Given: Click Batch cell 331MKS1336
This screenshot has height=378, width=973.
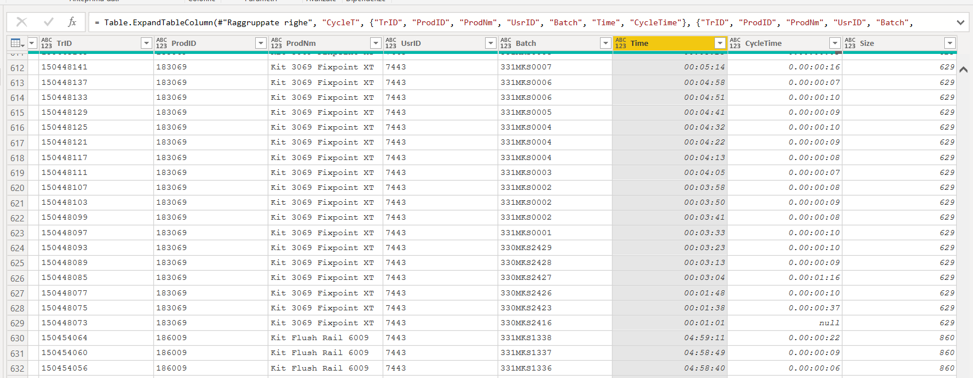Looking at the screenshot, I should pyautogui.click(x=555, y=368).
